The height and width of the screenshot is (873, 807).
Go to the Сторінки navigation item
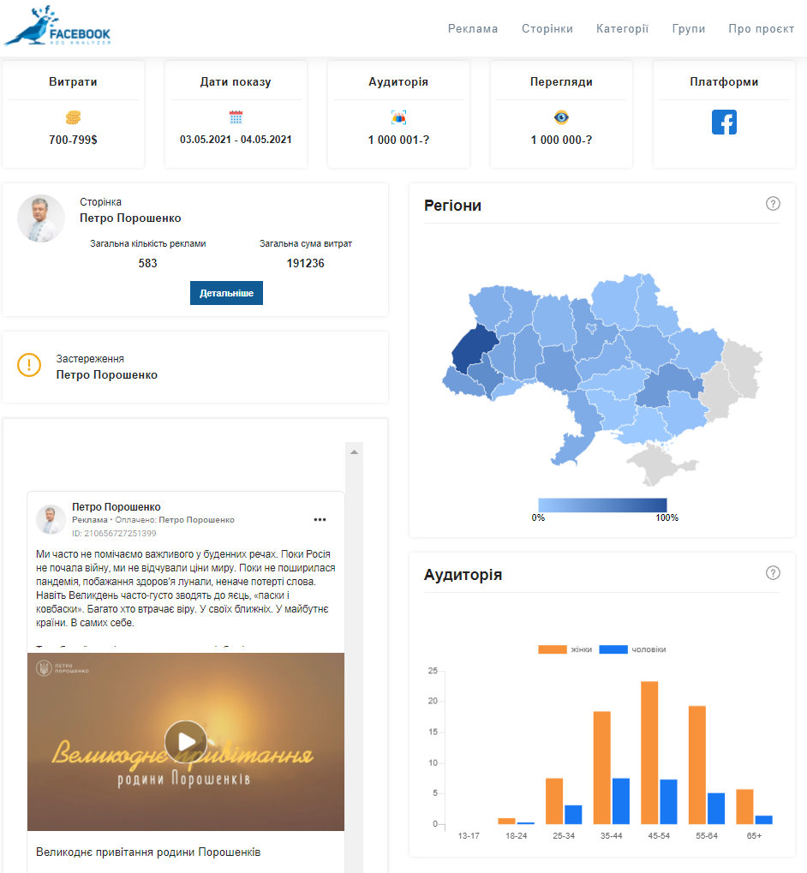point(547,28)
